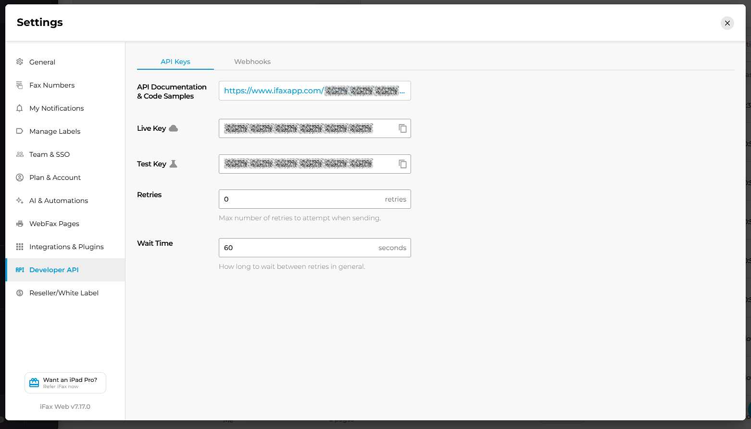This screenshot has height=429, width=751.
Task: Select the API Keys tab
Action: pos(175,62)
